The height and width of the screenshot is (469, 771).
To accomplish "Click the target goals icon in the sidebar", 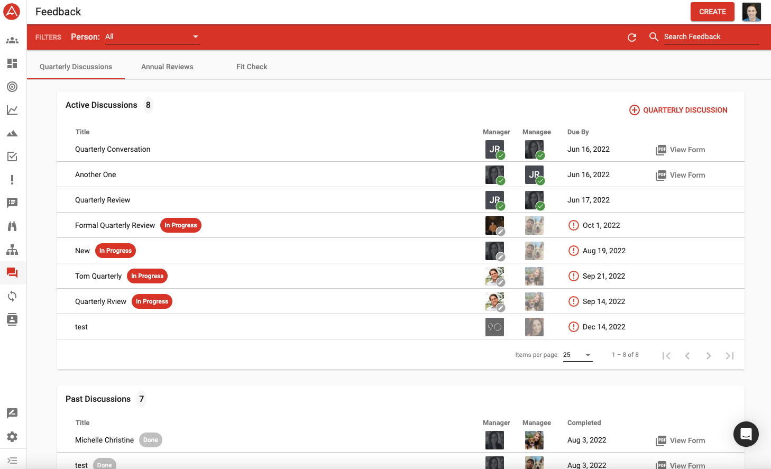I will click(x=12, y=87).
